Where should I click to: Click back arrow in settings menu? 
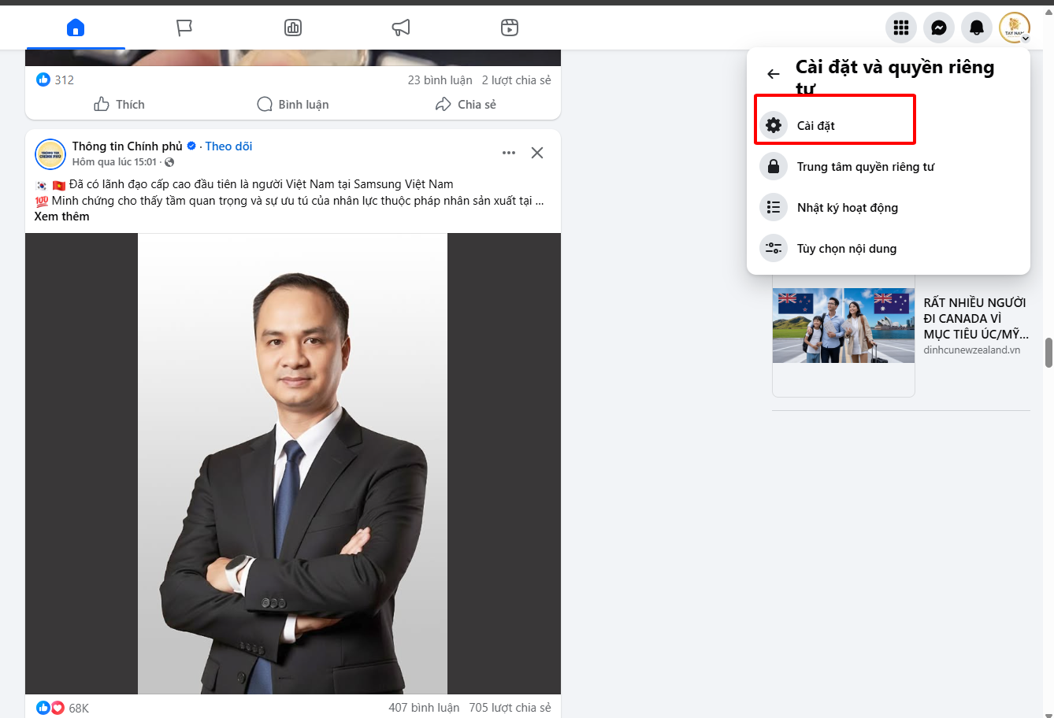[x=774, y=74]
